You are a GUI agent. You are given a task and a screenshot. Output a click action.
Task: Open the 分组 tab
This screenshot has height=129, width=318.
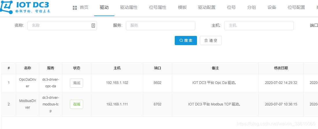pos(252,8)
